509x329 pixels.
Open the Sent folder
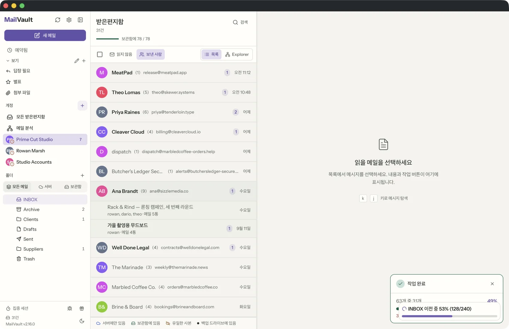pyautogui.click(x=45, y=239)
